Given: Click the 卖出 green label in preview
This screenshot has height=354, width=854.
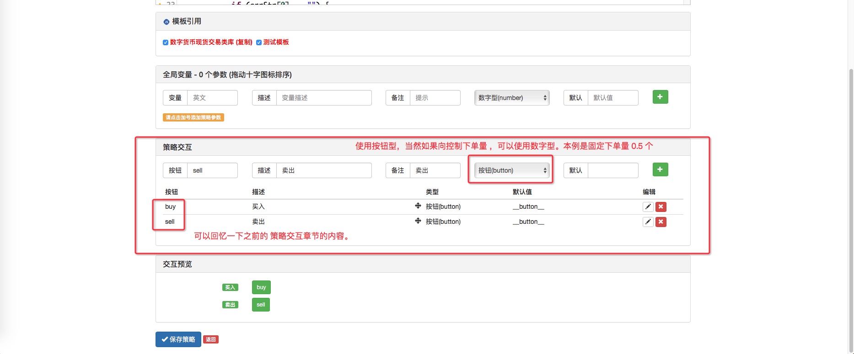Looking at the screenshot, I should [230, 305].
